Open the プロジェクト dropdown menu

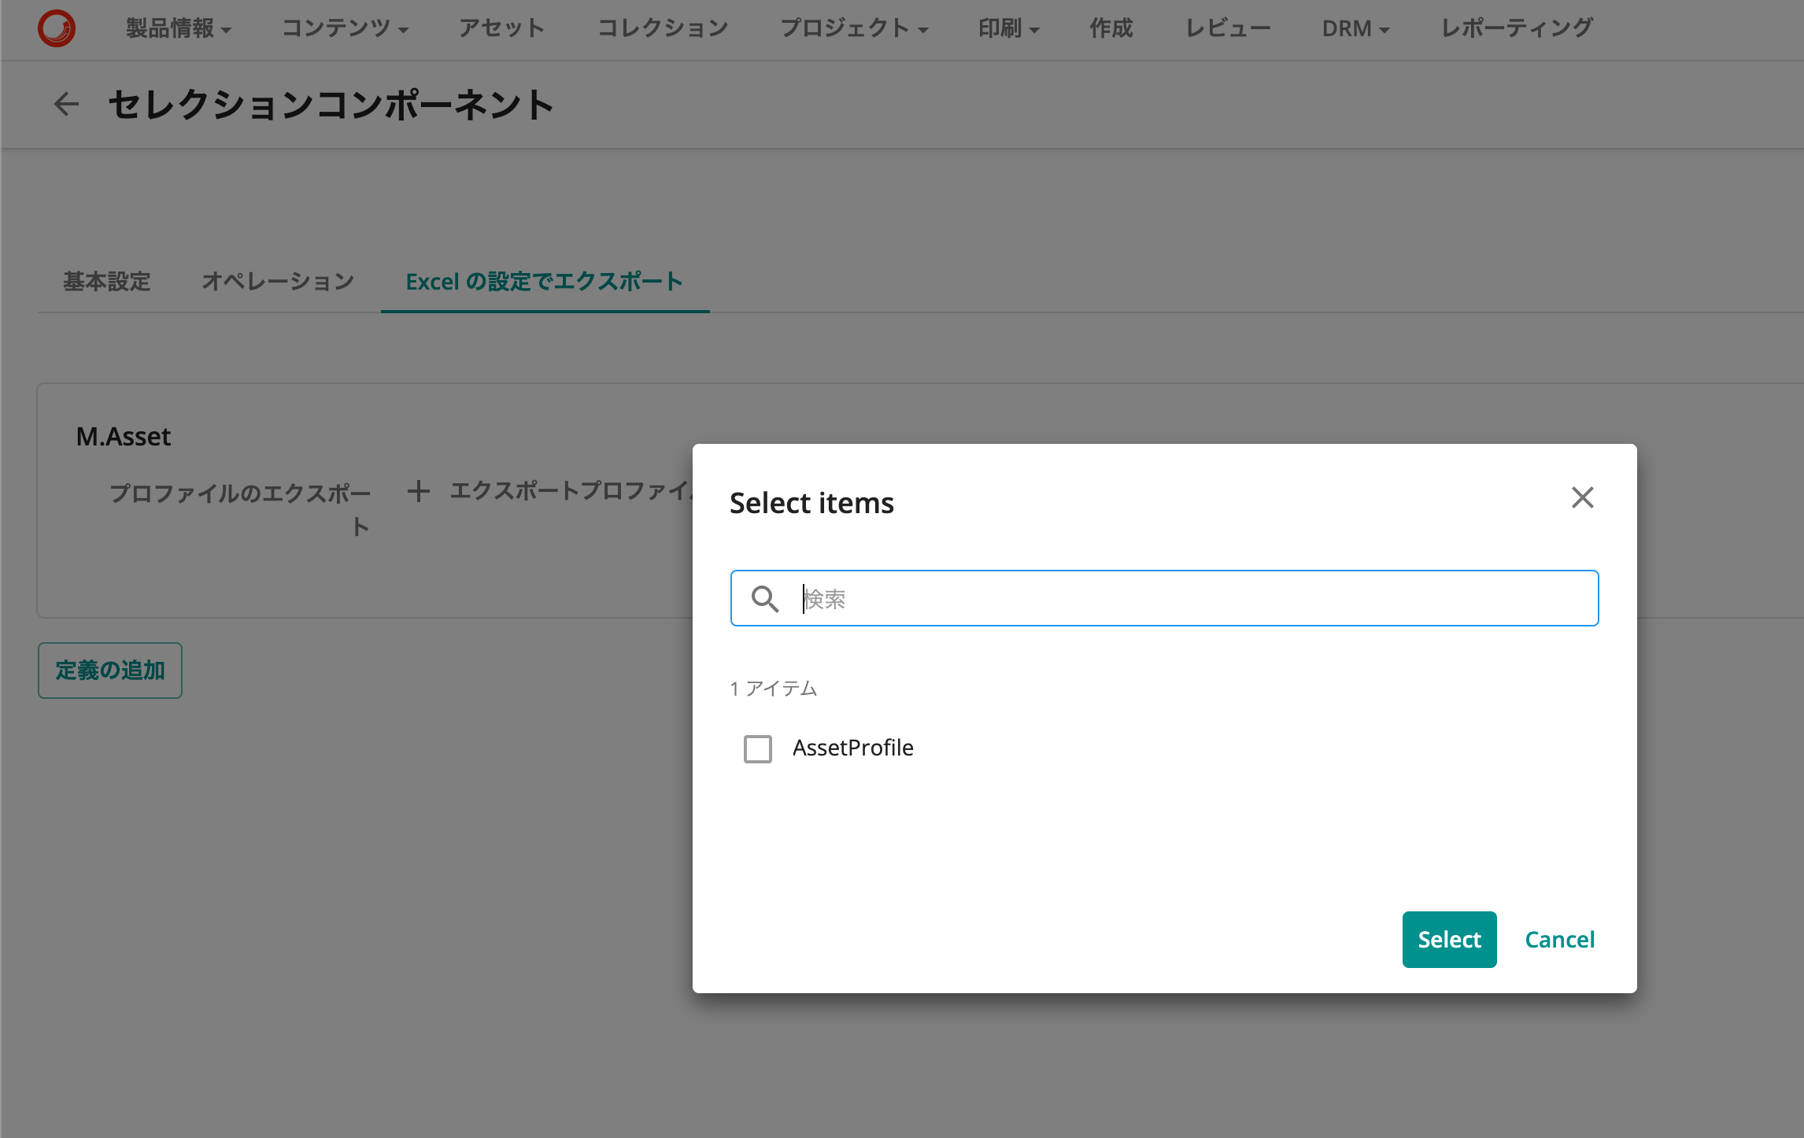point(854,28)
